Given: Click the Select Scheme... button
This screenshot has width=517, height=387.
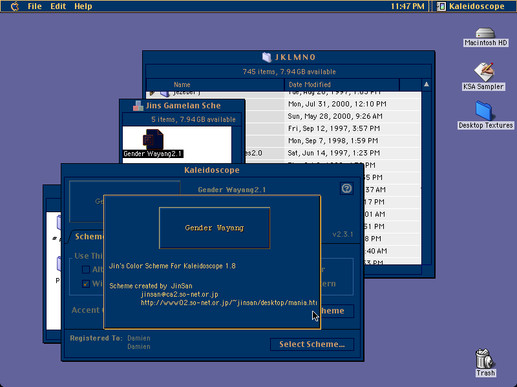Looking at the screenshot, I should pyautogui.click(x=312, y=344).
